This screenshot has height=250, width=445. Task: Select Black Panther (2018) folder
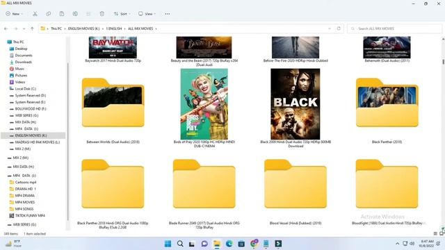(x=387, y=103)
